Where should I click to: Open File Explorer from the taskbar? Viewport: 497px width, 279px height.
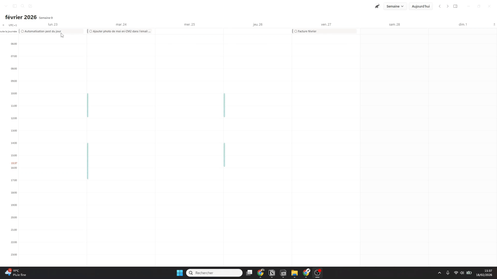[295, 273]
